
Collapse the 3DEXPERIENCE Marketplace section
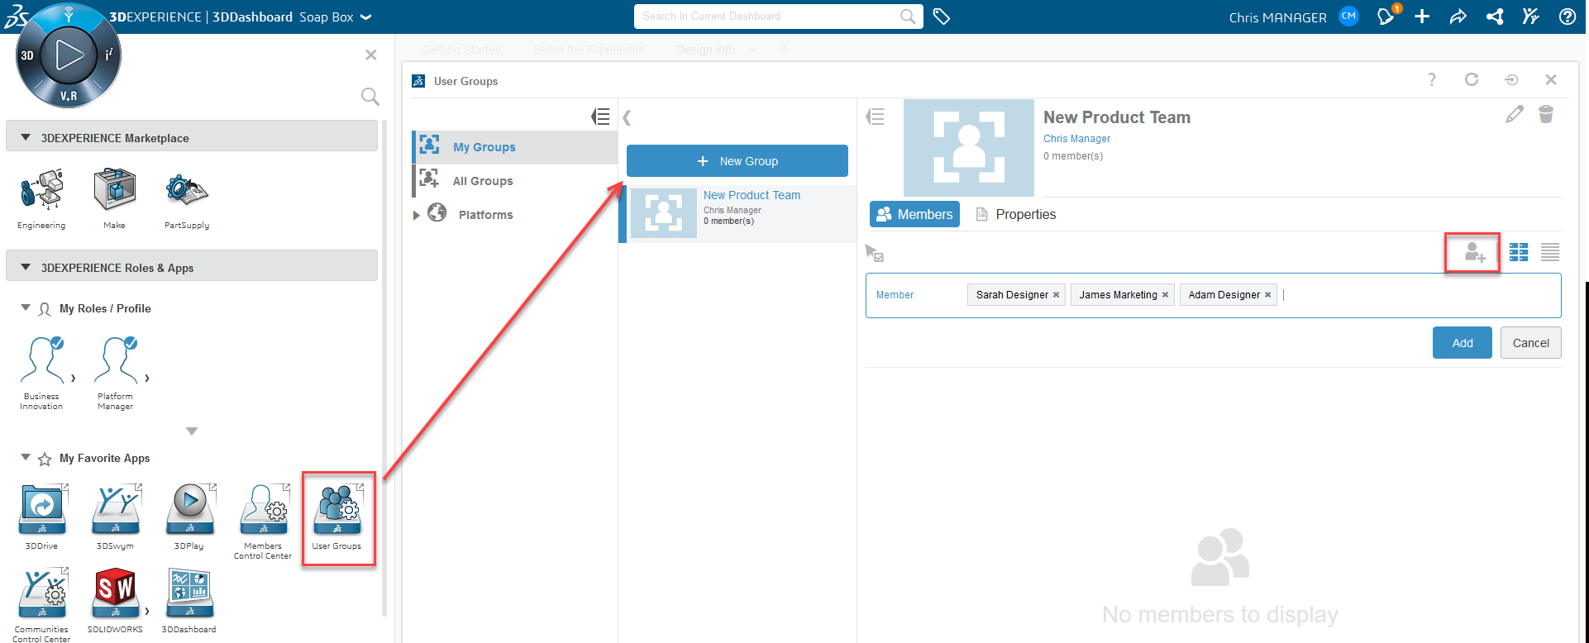pyautogui.click(x=26, y=138)
